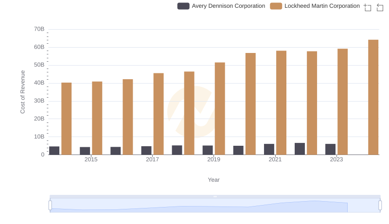Grab the left handle of the range slider
This screenshot has height=224, width=389.
point(50,206)
